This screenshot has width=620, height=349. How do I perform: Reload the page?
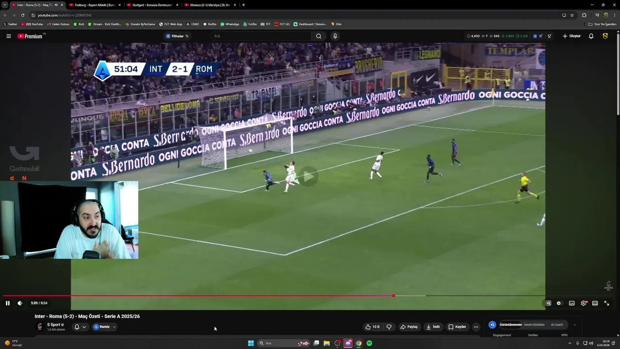pos(22,15)
